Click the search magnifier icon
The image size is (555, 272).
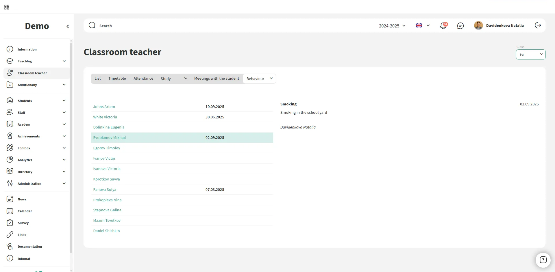pos(92,25)
